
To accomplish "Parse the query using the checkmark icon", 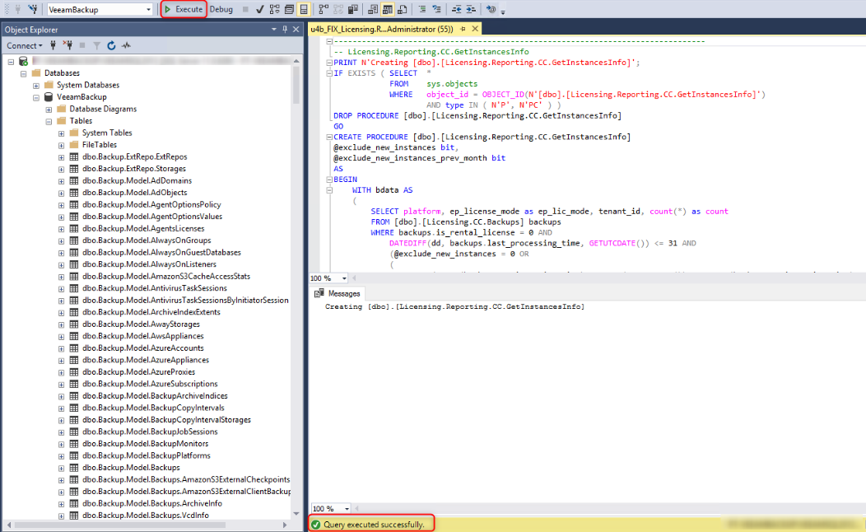I will click(258, 9).
